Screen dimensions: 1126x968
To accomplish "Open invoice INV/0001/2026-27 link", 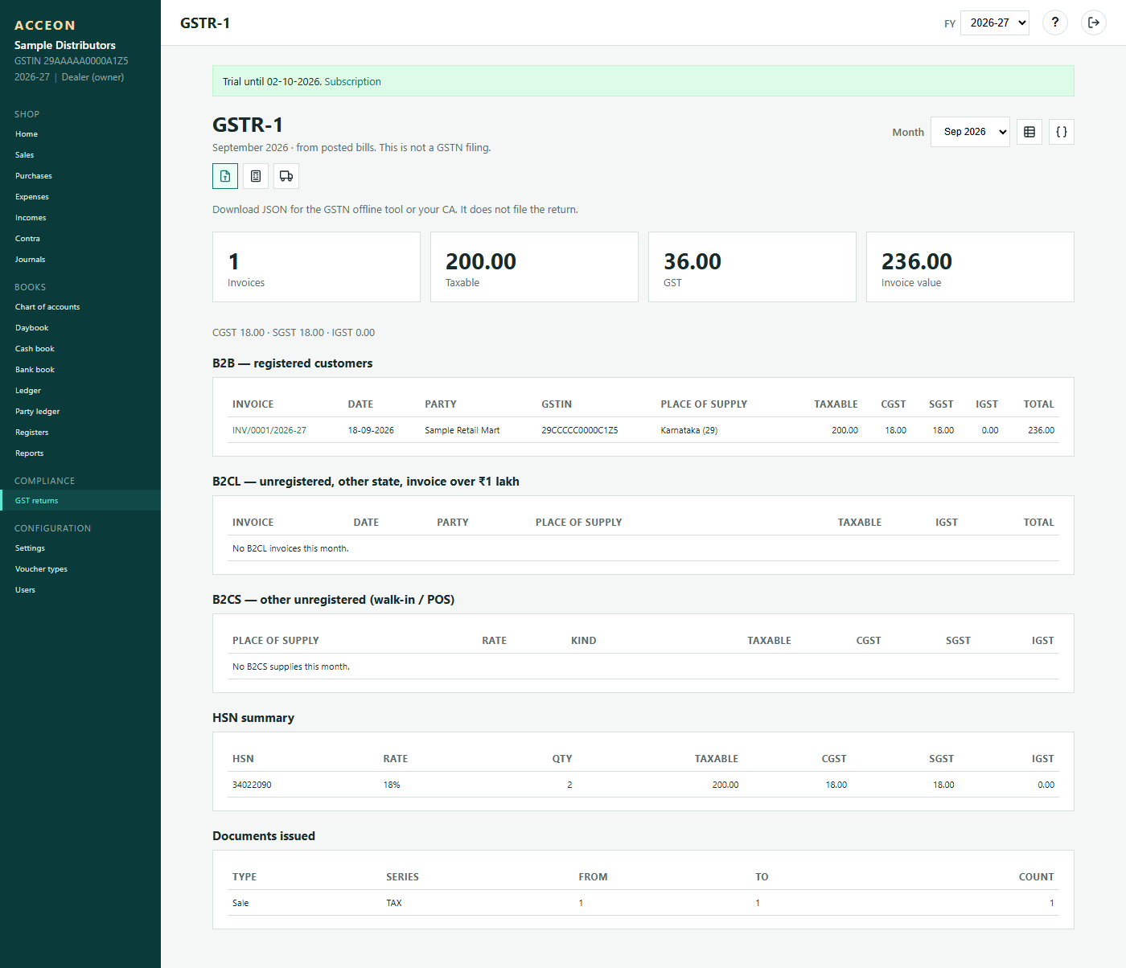I will (x=269, y=430).
